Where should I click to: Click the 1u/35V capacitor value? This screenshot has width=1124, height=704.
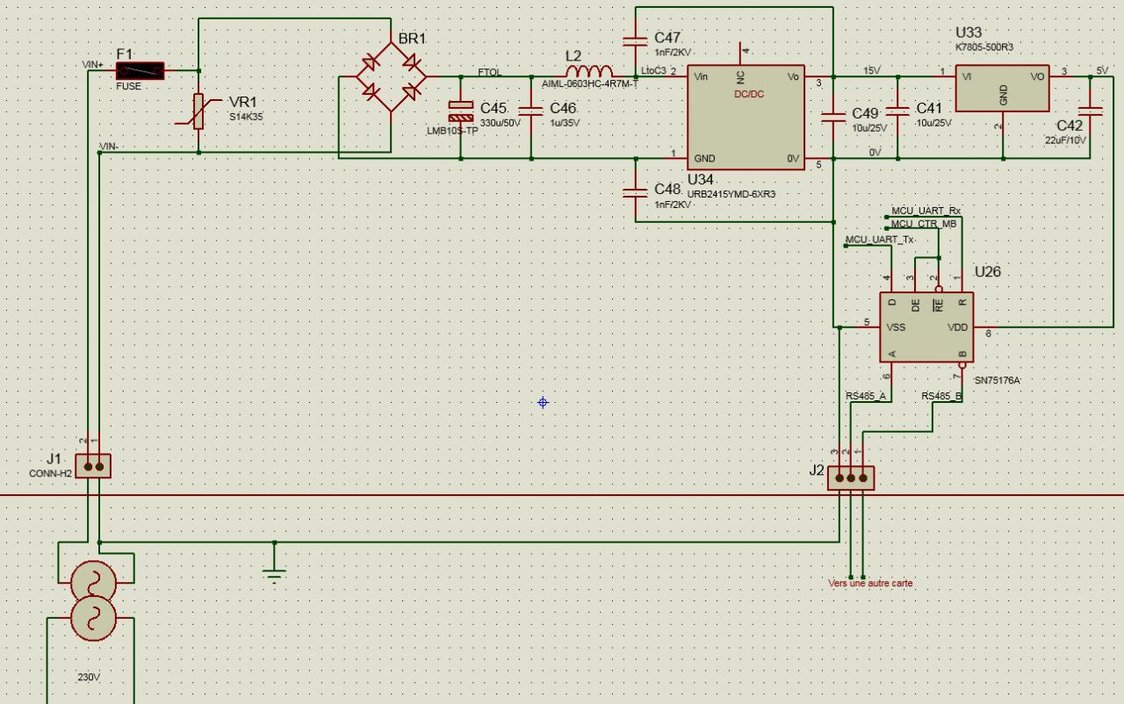[564, 123]
